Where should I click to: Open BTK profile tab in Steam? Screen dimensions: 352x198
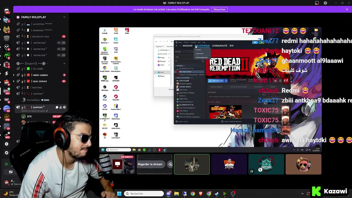(232, 46)
